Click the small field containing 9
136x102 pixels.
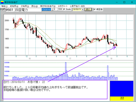click(x=56, y=9)
